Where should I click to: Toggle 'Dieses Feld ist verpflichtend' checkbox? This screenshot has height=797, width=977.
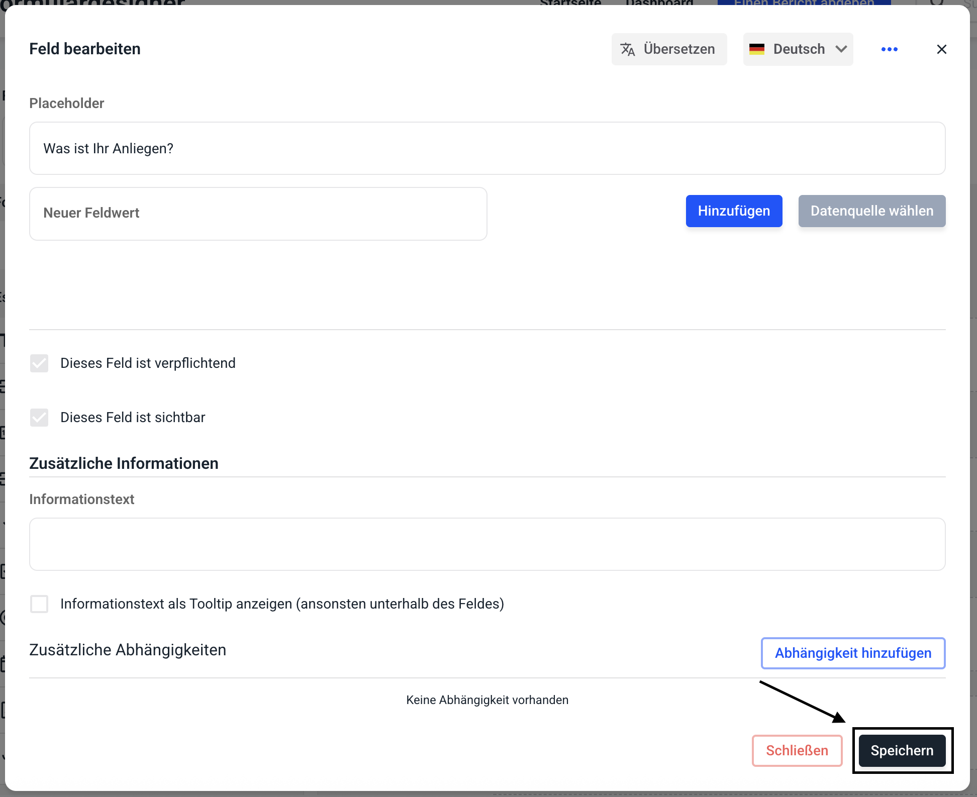point(39,363)
